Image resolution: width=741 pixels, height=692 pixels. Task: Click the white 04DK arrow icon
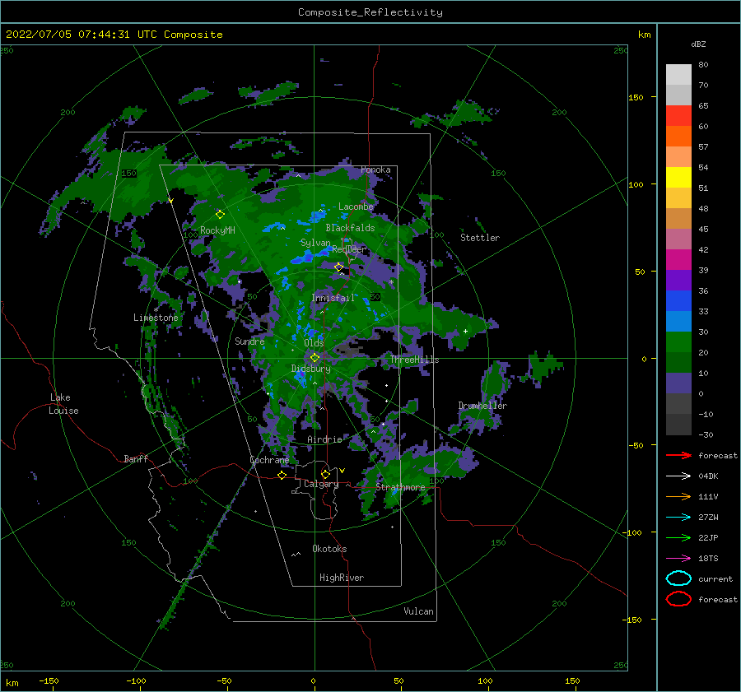[678, 476]
